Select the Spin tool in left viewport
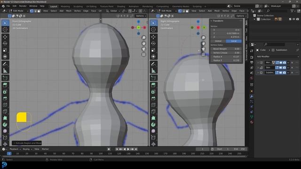 click(x=5, y=124)
